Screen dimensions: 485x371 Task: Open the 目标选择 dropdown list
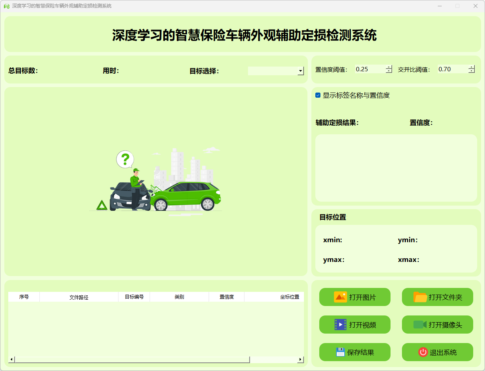click(301, 71)
